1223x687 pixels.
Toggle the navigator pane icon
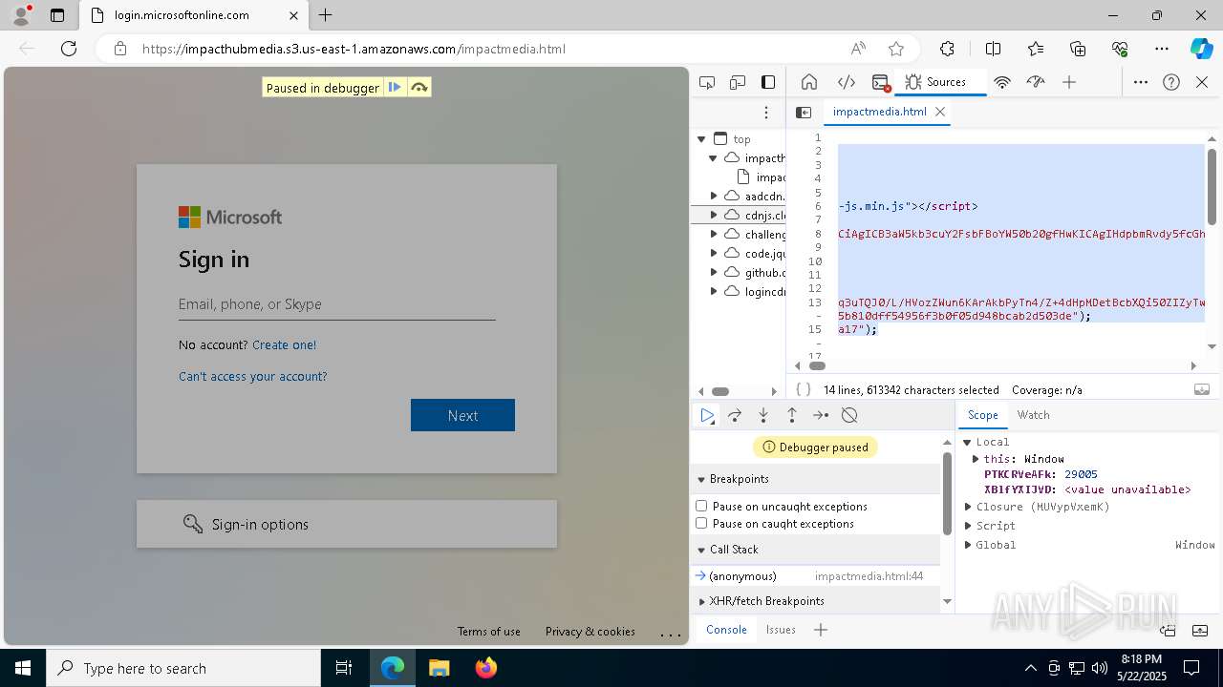(x=804, y=112)
